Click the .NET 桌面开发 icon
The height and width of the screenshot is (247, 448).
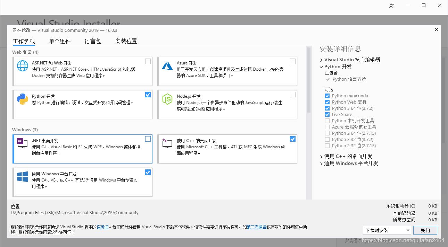coord(22,143)
